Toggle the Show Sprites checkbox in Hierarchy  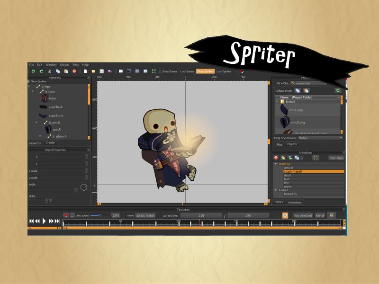click(28, 81)
